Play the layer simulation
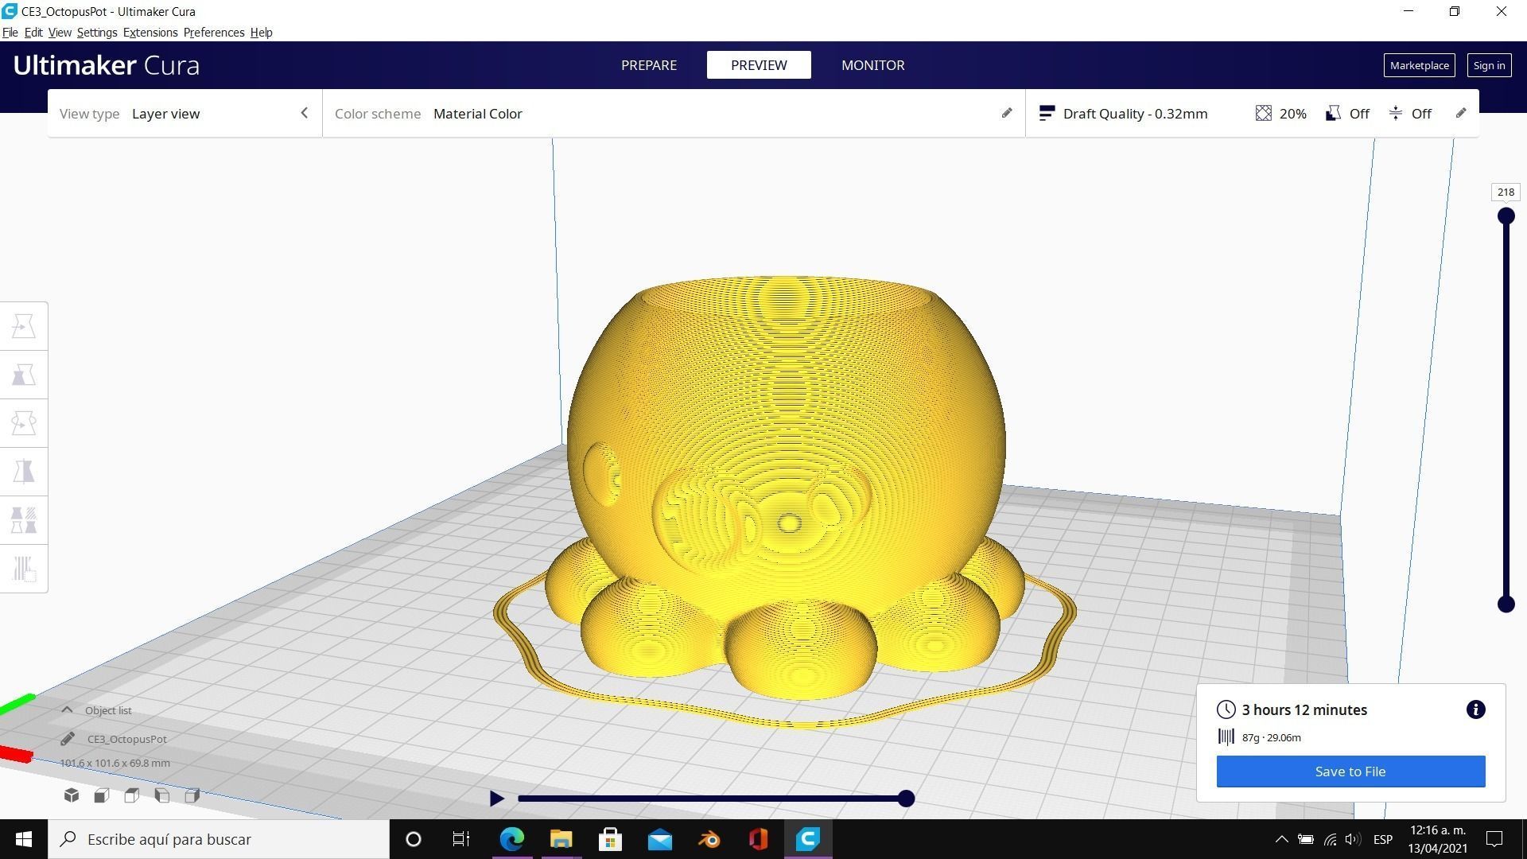The width and height of the screenshot is (1527, 859). coord(496,799)
